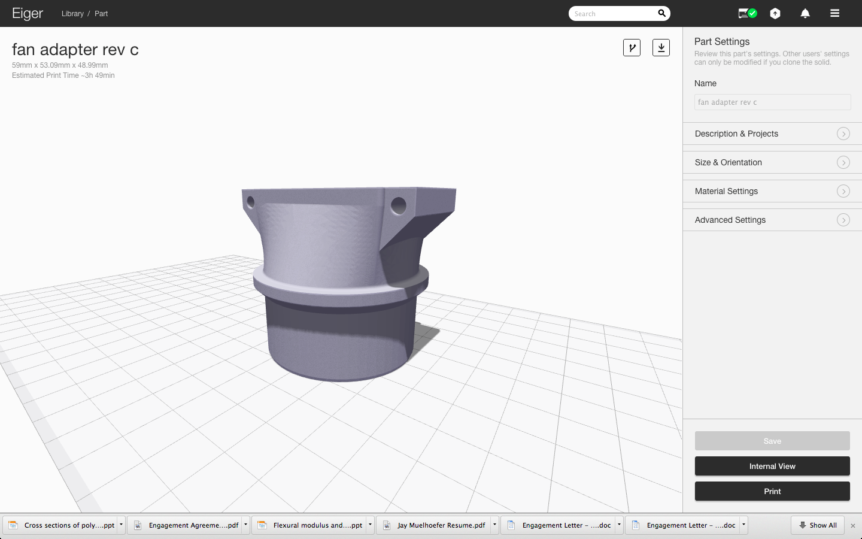Open Internal View
The width and height of the screenshot is (862, 539).
coord(772,466)
